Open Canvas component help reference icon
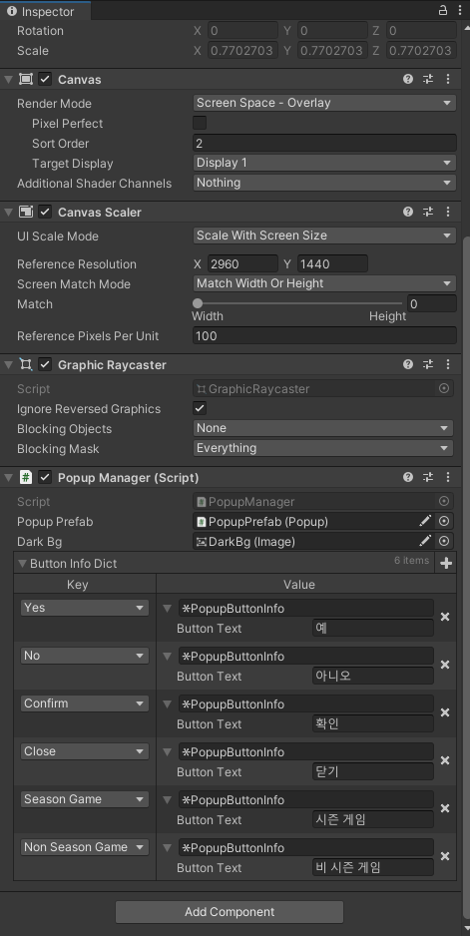 click(x=408, y=79)
